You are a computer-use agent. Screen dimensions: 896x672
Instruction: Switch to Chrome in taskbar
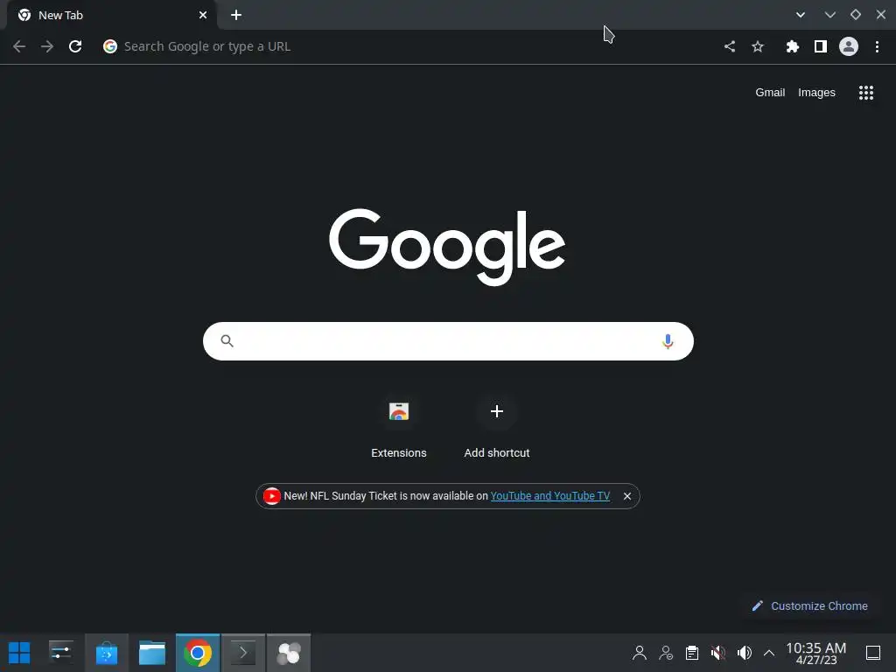point(197,653)
